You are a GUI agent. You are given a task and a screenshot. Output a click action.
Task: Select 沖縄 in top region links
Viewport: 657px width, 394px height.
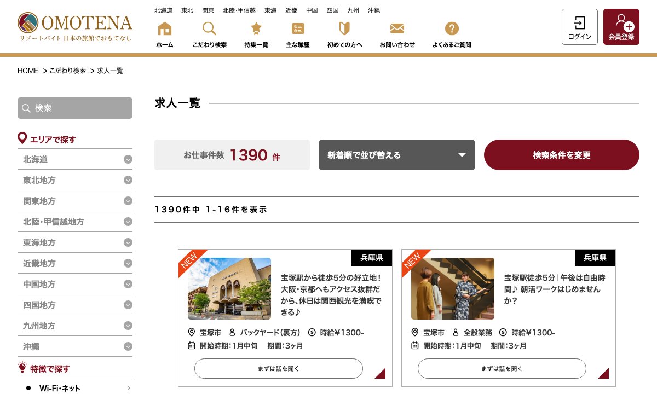tap(374, 10)
